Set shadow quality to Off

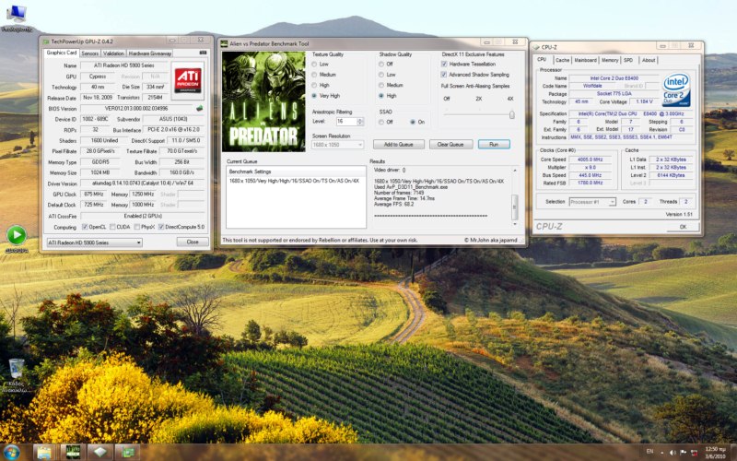coord(386,64)
